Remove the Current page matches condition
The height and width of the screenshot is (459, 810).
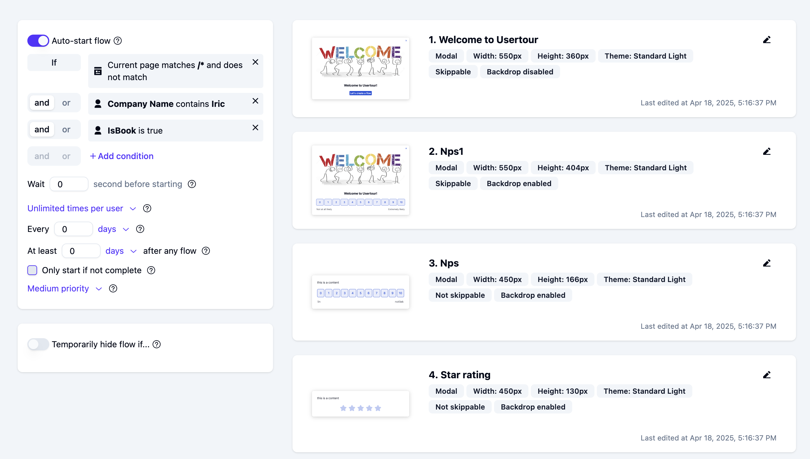click(x=255, y=62)
